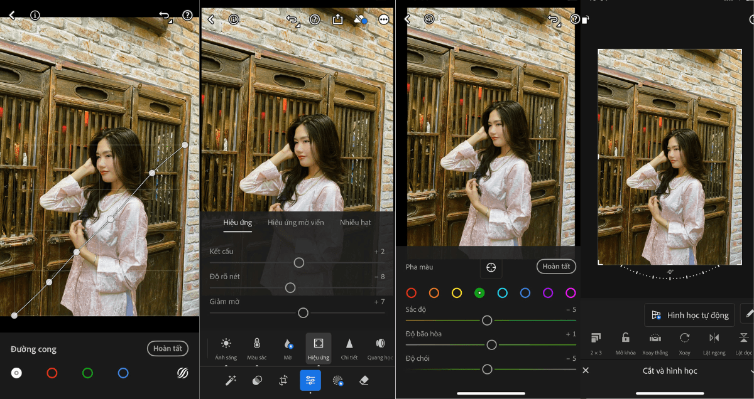Click the Độ rõ nét slider handle
This screenshot has height=399, width=754.
point(290,287)
